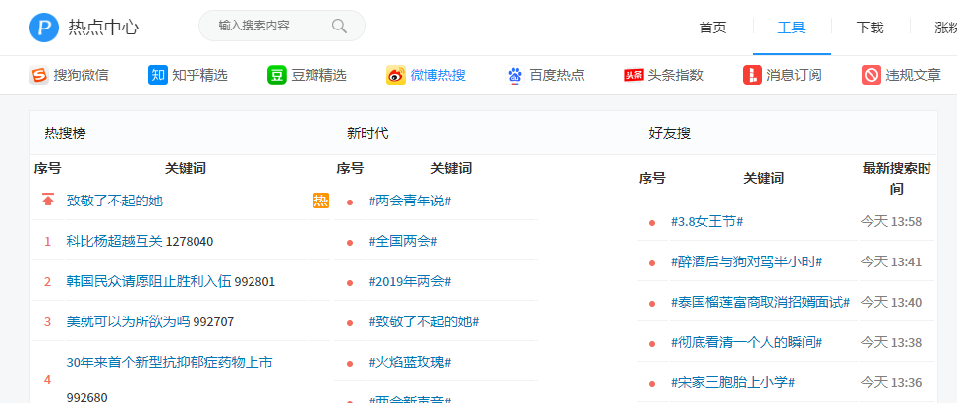Open the 知乎精选 icon
Screen dimensions: 957x403
158,75
